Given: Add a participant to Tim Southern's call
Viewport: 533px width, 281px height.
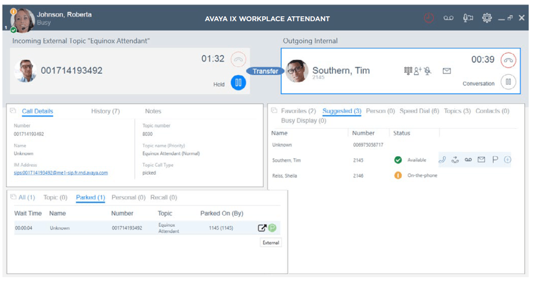Looking at the screenshot, I should coord(418,71).
